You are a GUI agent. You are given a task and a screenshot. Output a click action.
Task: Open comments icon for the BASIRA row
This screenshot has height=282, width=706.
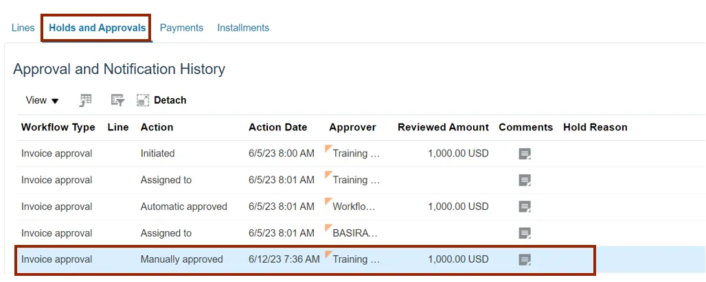point(525,233)
